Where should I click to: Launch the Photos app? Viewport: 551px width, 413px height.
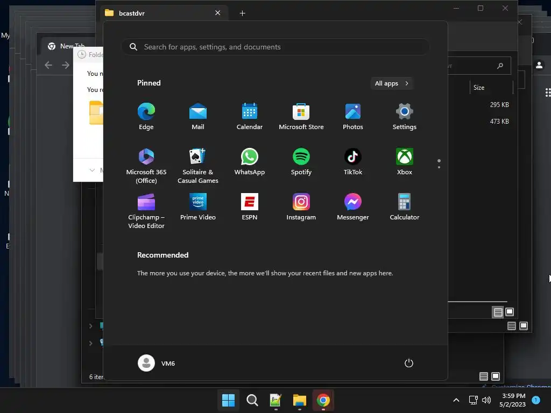353,117
